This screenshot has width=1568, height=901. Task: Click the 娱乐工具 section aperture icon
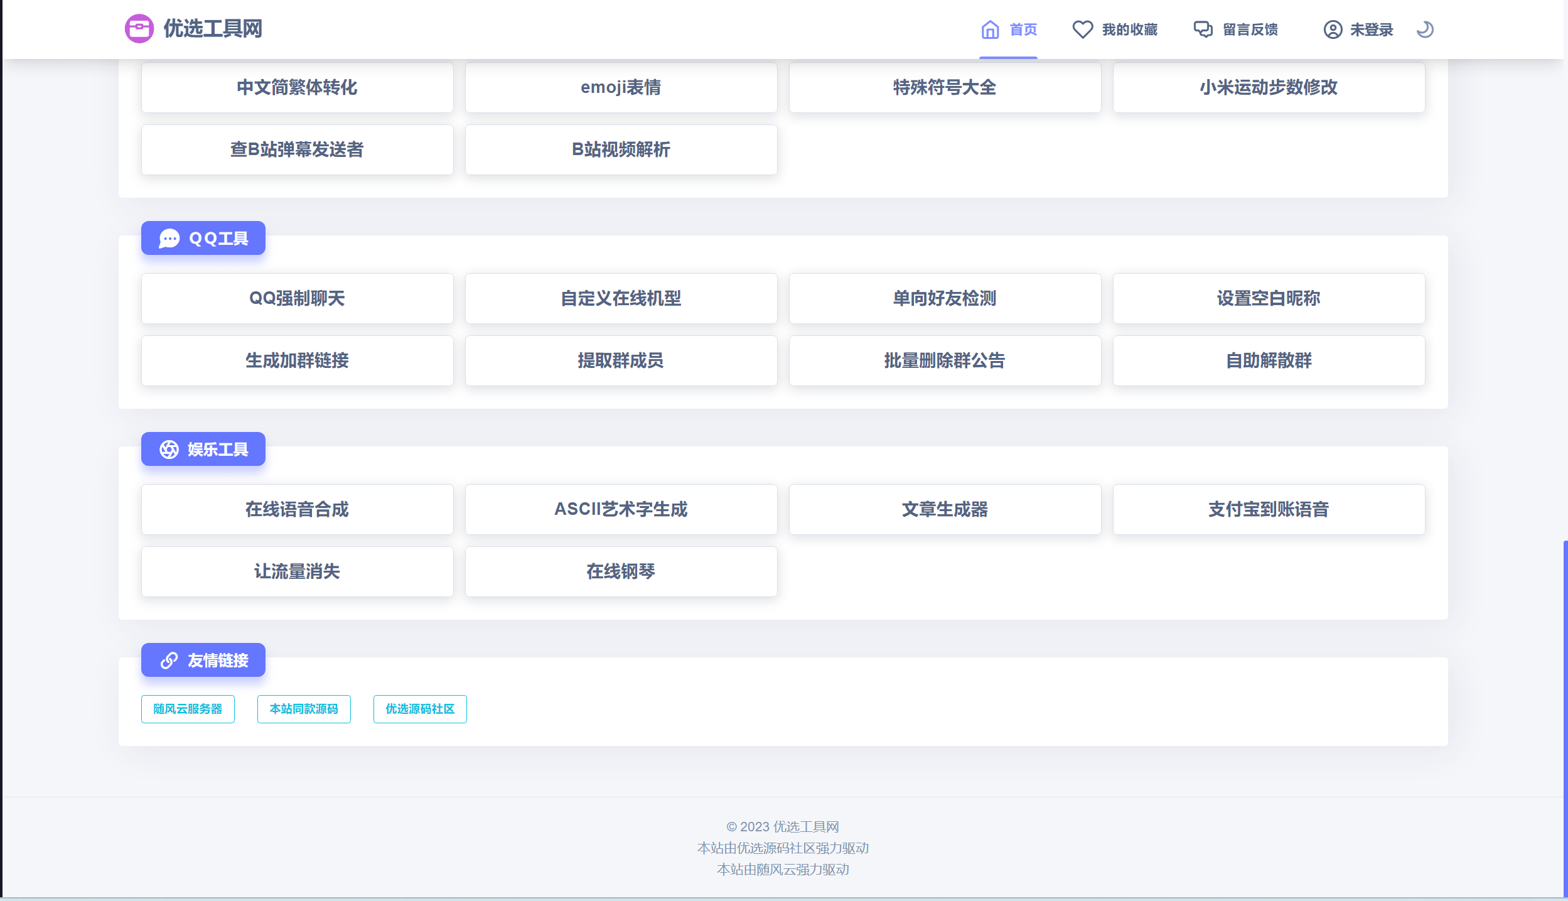(x=169, y=450)
